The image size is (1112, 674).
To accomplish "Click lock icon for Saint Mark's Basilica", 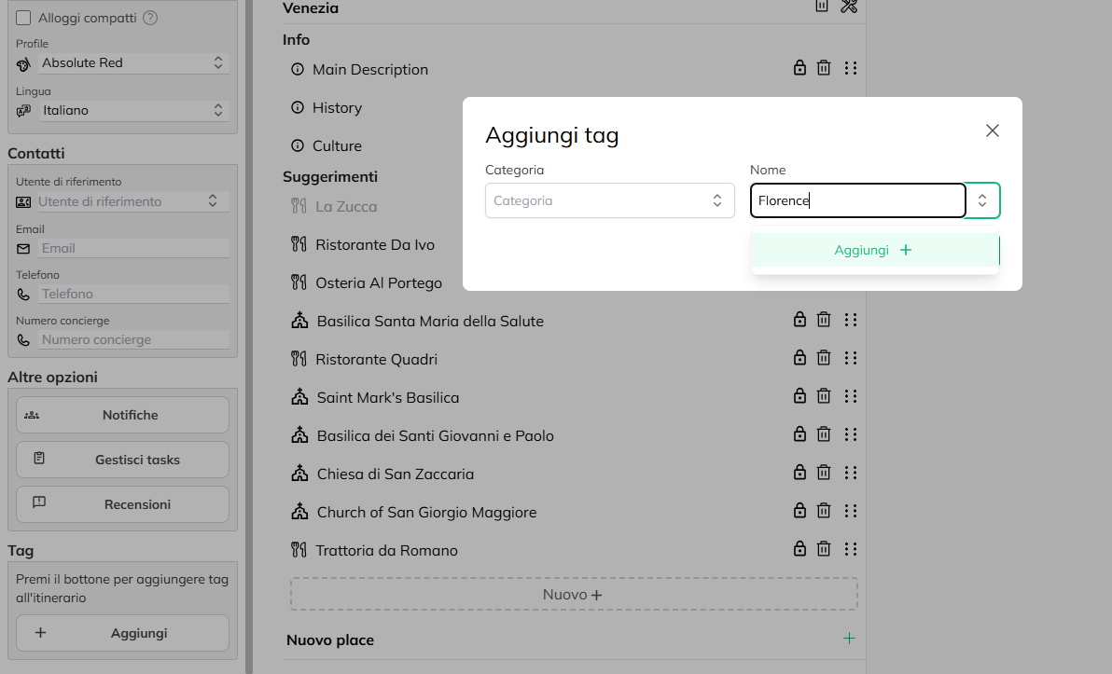I will [799, 396].
